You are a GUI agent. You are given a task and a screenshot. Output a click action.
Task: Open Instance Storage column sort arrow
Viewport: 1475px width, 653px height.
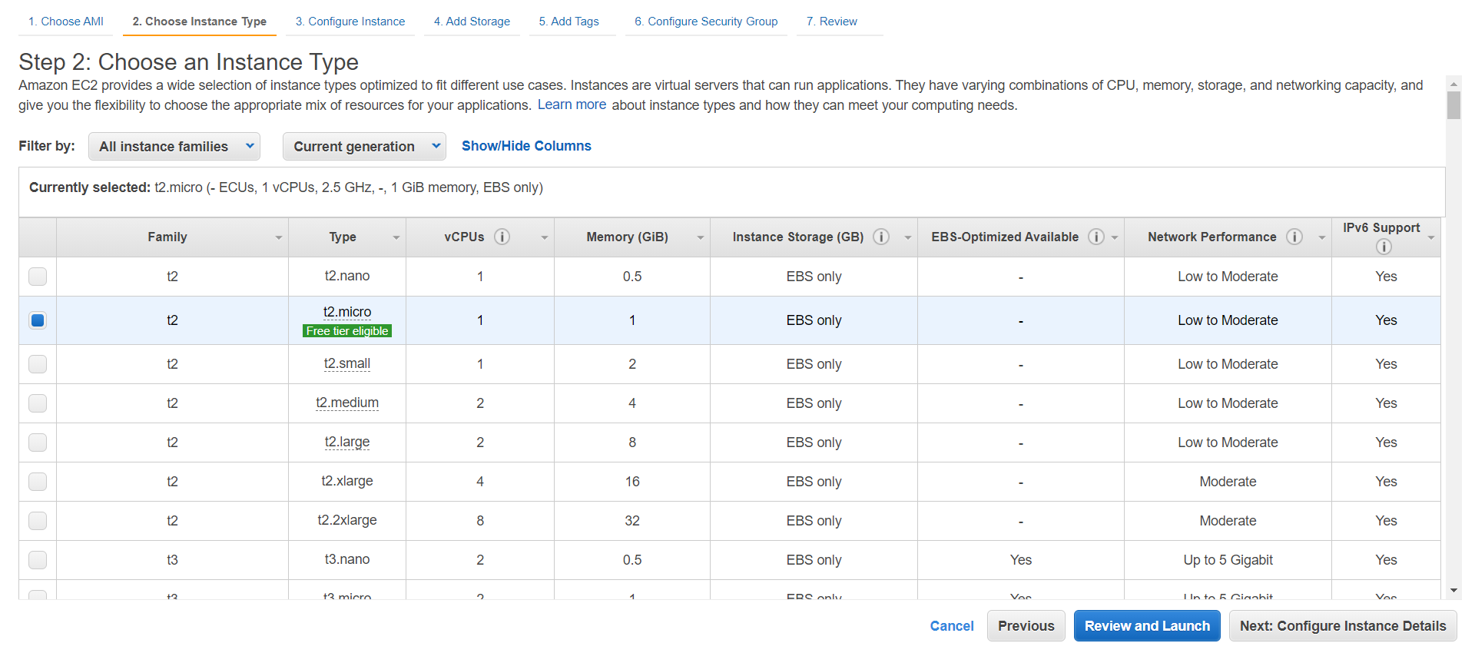coord(908,238)
